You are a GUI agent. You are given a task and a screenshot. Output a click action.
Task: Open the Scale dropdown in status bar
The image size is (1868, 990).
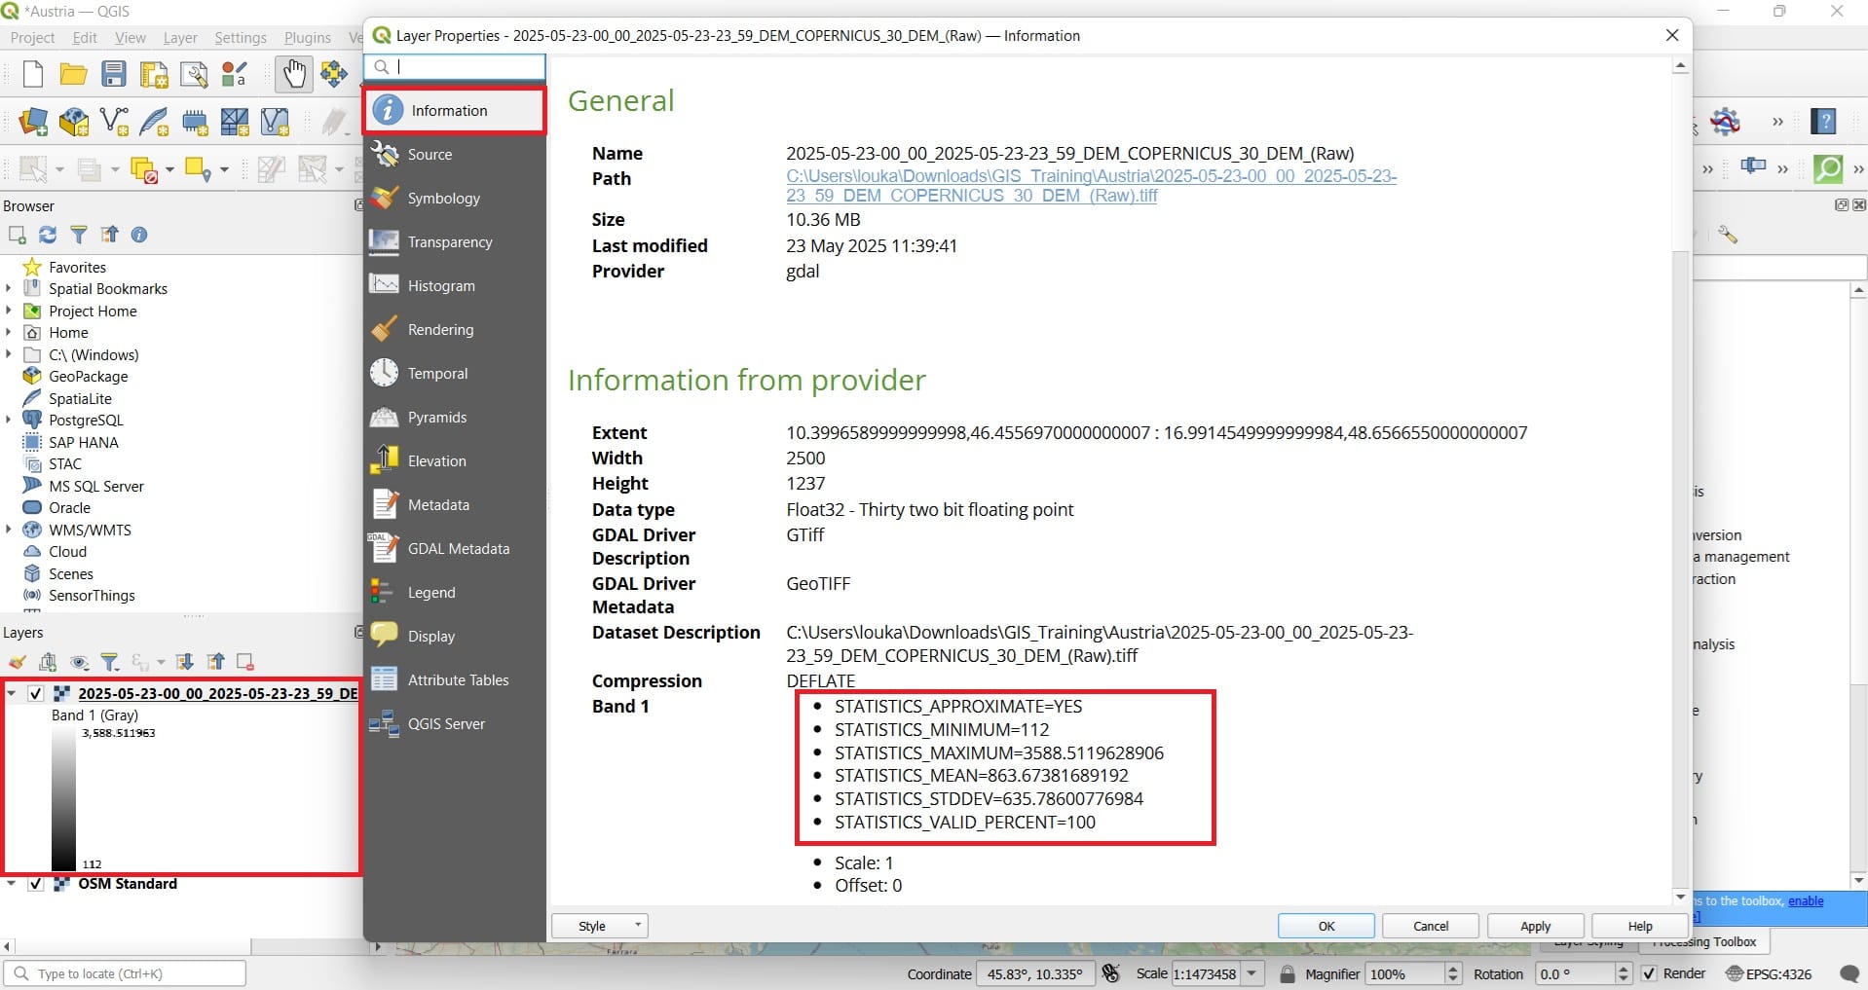1252,973
